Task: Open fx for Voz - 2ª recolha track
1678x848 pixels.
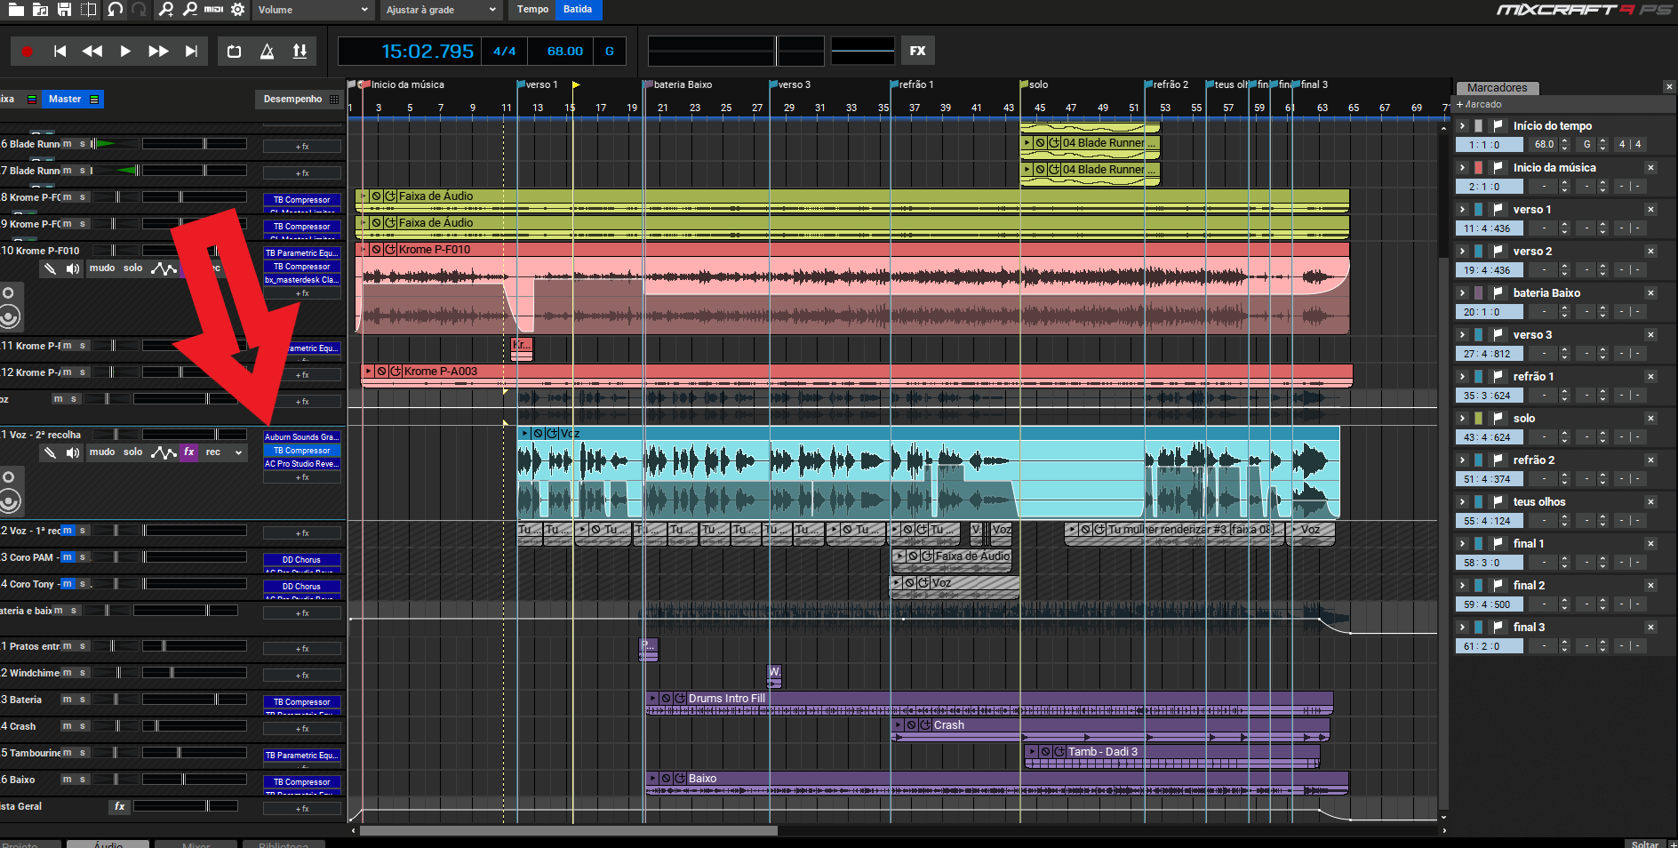Action: pos(189,452)
